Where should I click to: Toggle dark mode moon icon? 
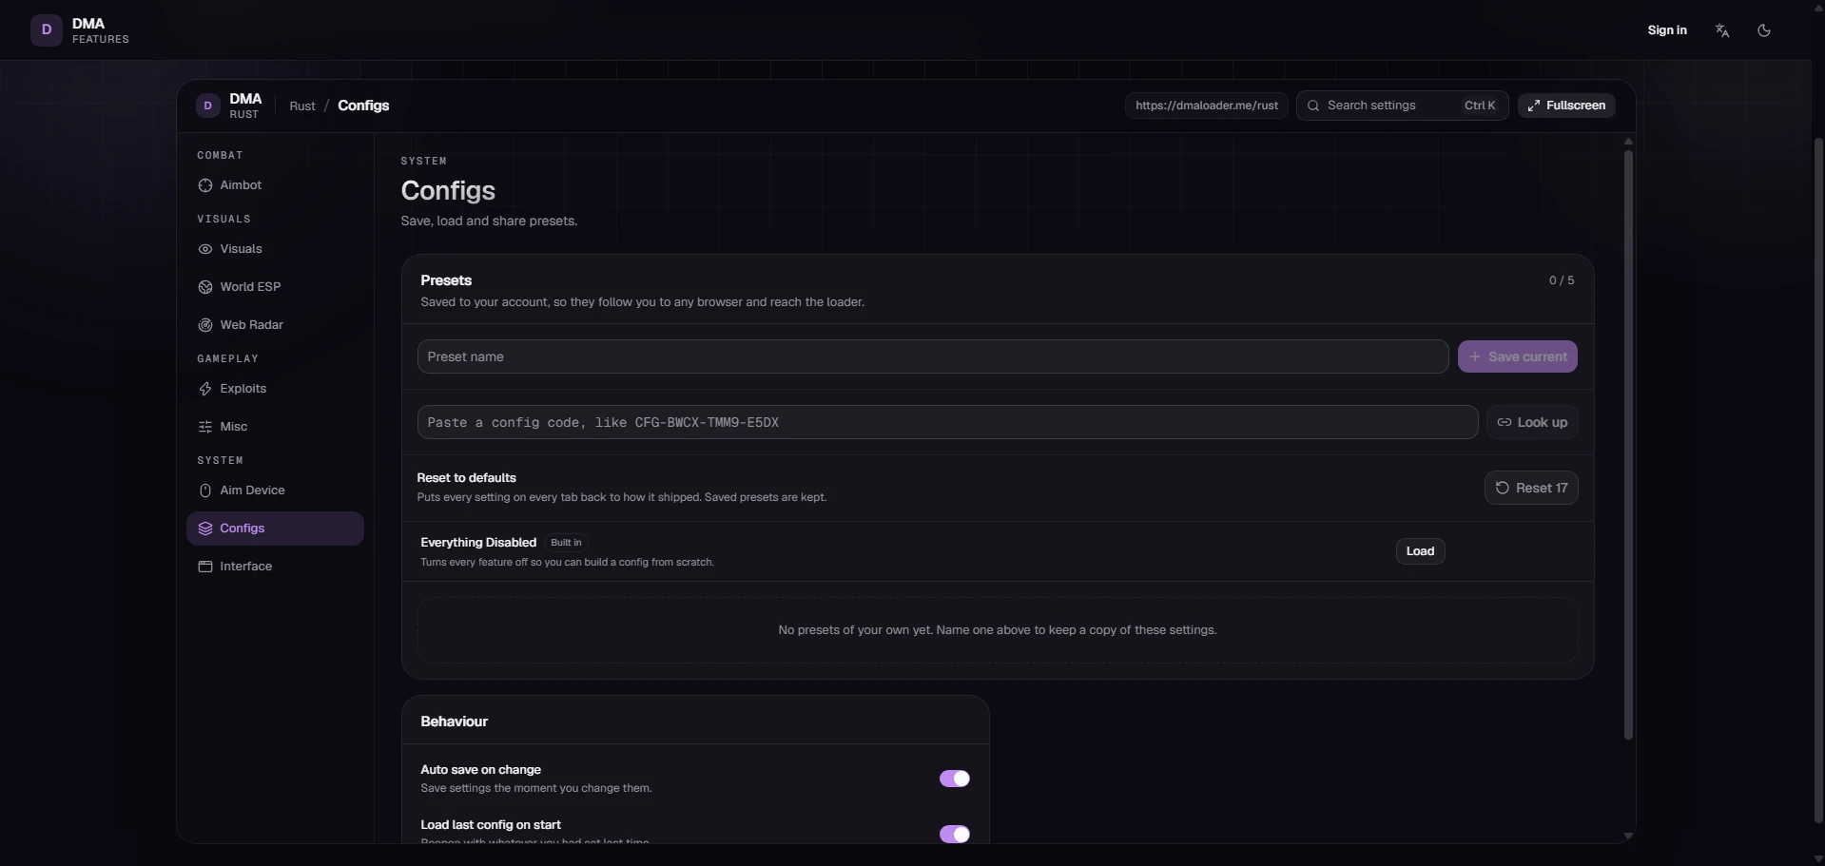pos(1764,30)
